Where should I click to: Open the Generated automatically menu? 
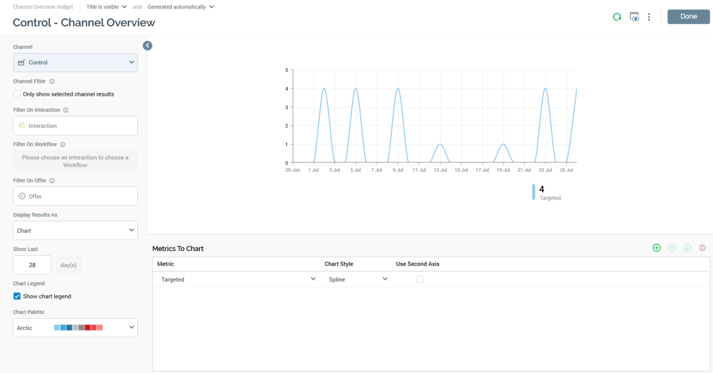(181, 7)
